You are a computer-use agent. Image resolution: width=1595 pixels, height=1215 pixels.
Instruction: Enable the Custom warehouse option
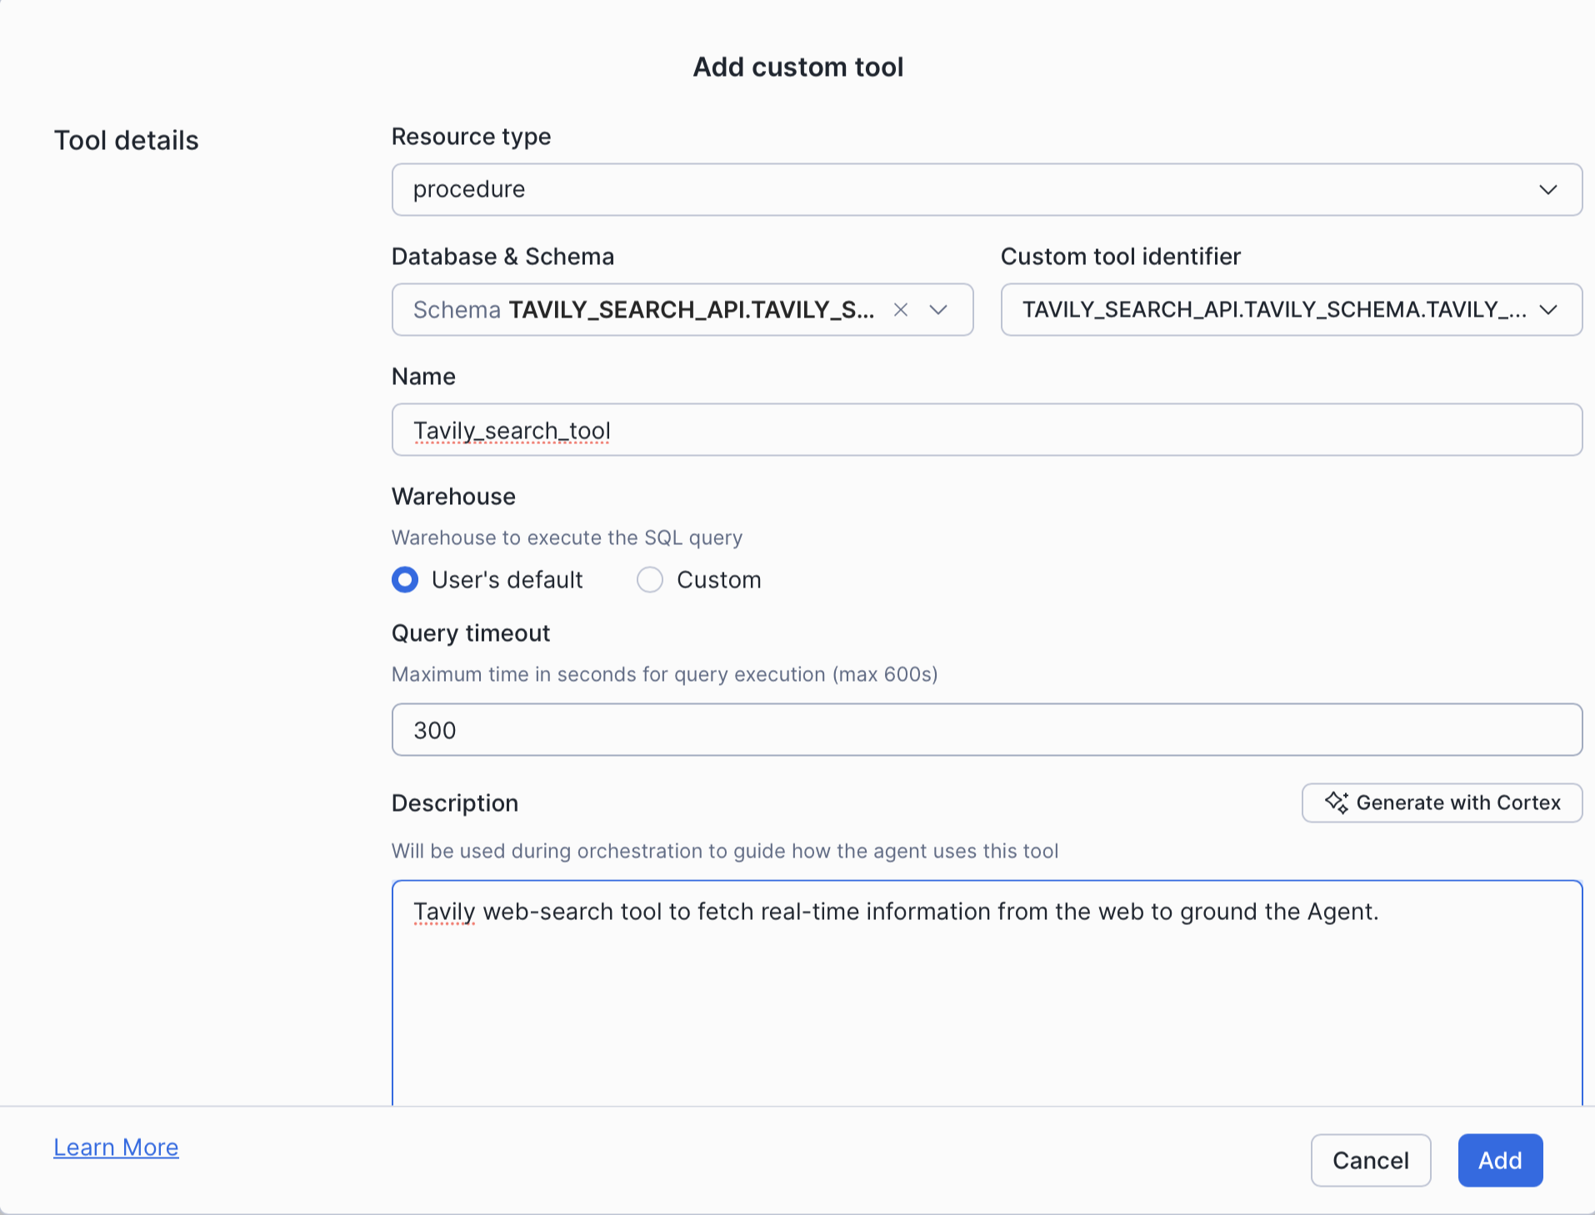click(649, 579)
